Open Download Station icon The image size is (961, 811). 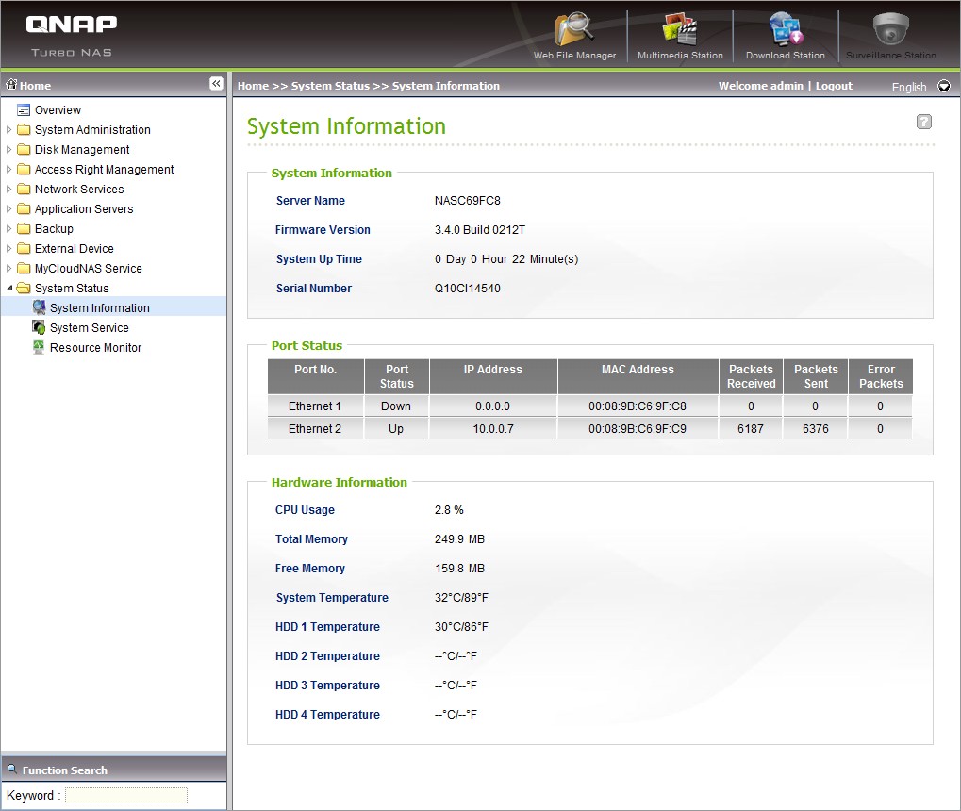785,30
